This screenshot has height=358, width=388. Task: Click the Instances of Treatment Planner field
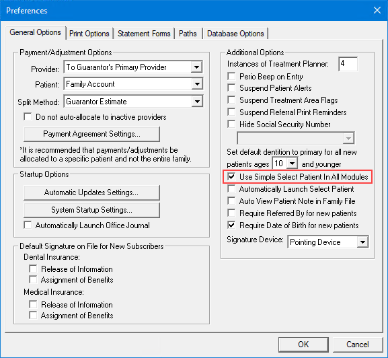point(348,64)
